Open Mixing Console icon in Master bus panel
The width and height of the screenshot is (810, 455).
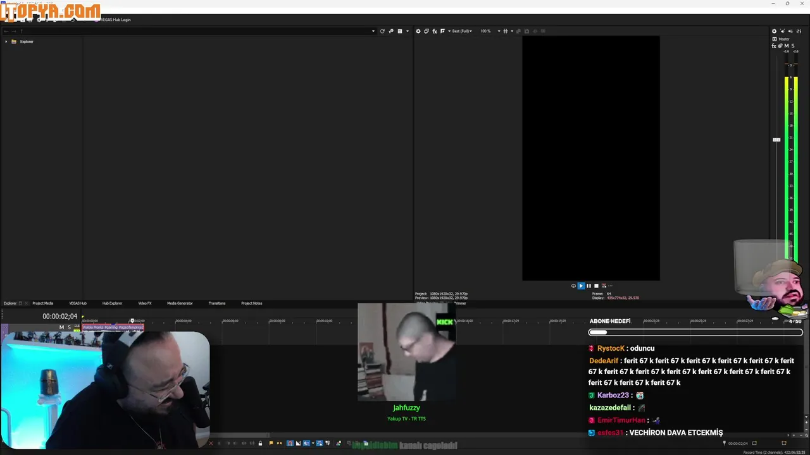(799, 31)
